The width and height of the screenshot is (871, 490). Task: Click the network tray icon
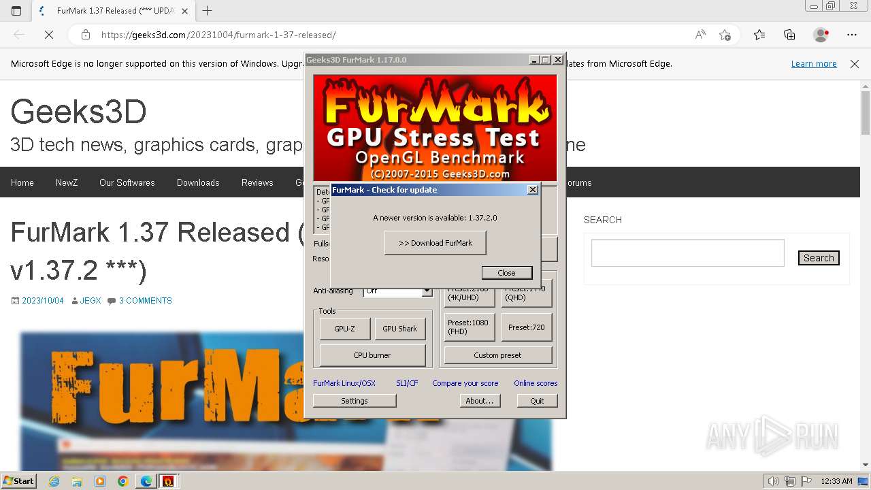coord(791,481)
